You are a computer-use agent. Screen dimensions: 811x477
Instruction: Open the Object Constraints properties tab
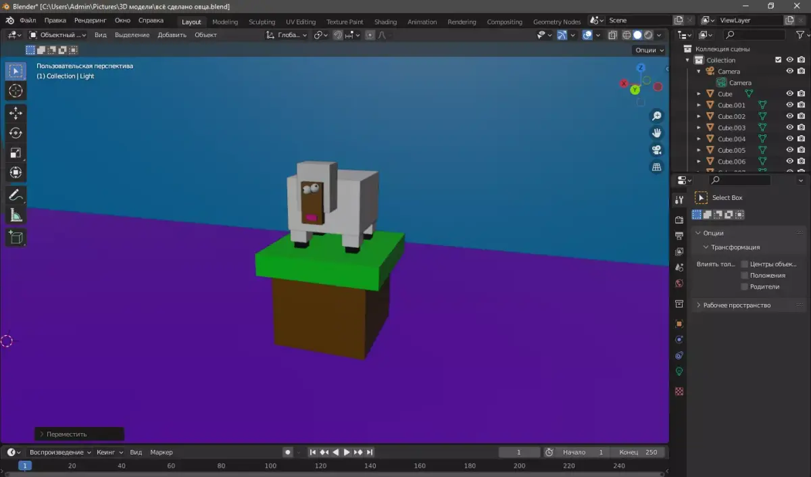coord(679,355)
